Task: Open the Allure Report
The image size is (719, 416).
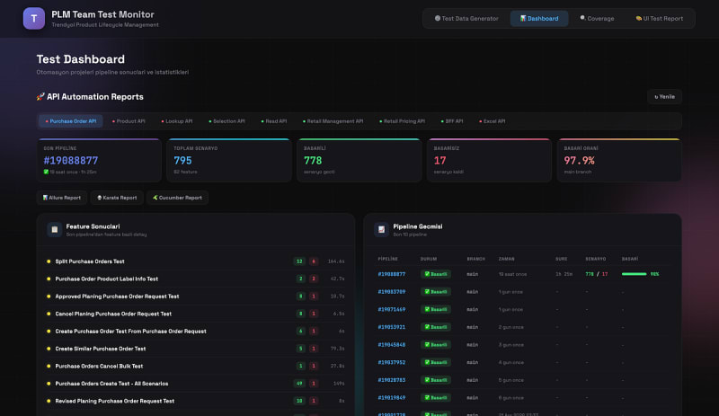Action: pyautogui.click(x=62, y=198)
